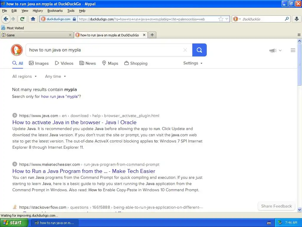This screenshot has height=227, width=302.
Task: Open the Help menu
Action: (x=82, y=11)
